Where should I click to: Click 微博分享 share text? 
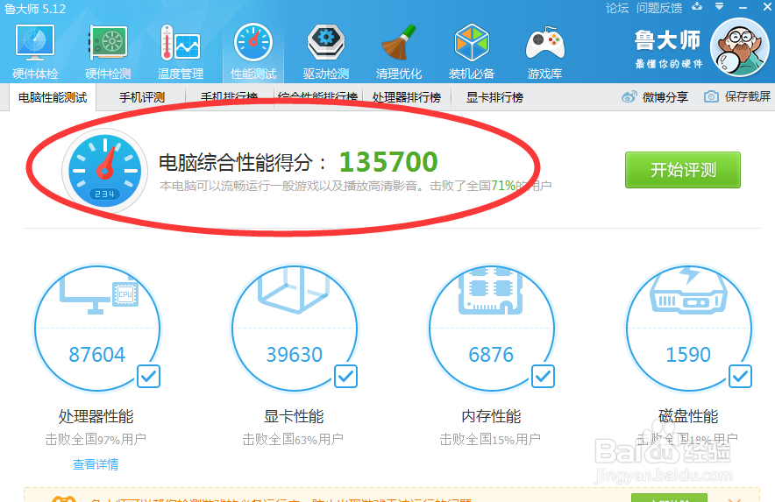[665, 97]
